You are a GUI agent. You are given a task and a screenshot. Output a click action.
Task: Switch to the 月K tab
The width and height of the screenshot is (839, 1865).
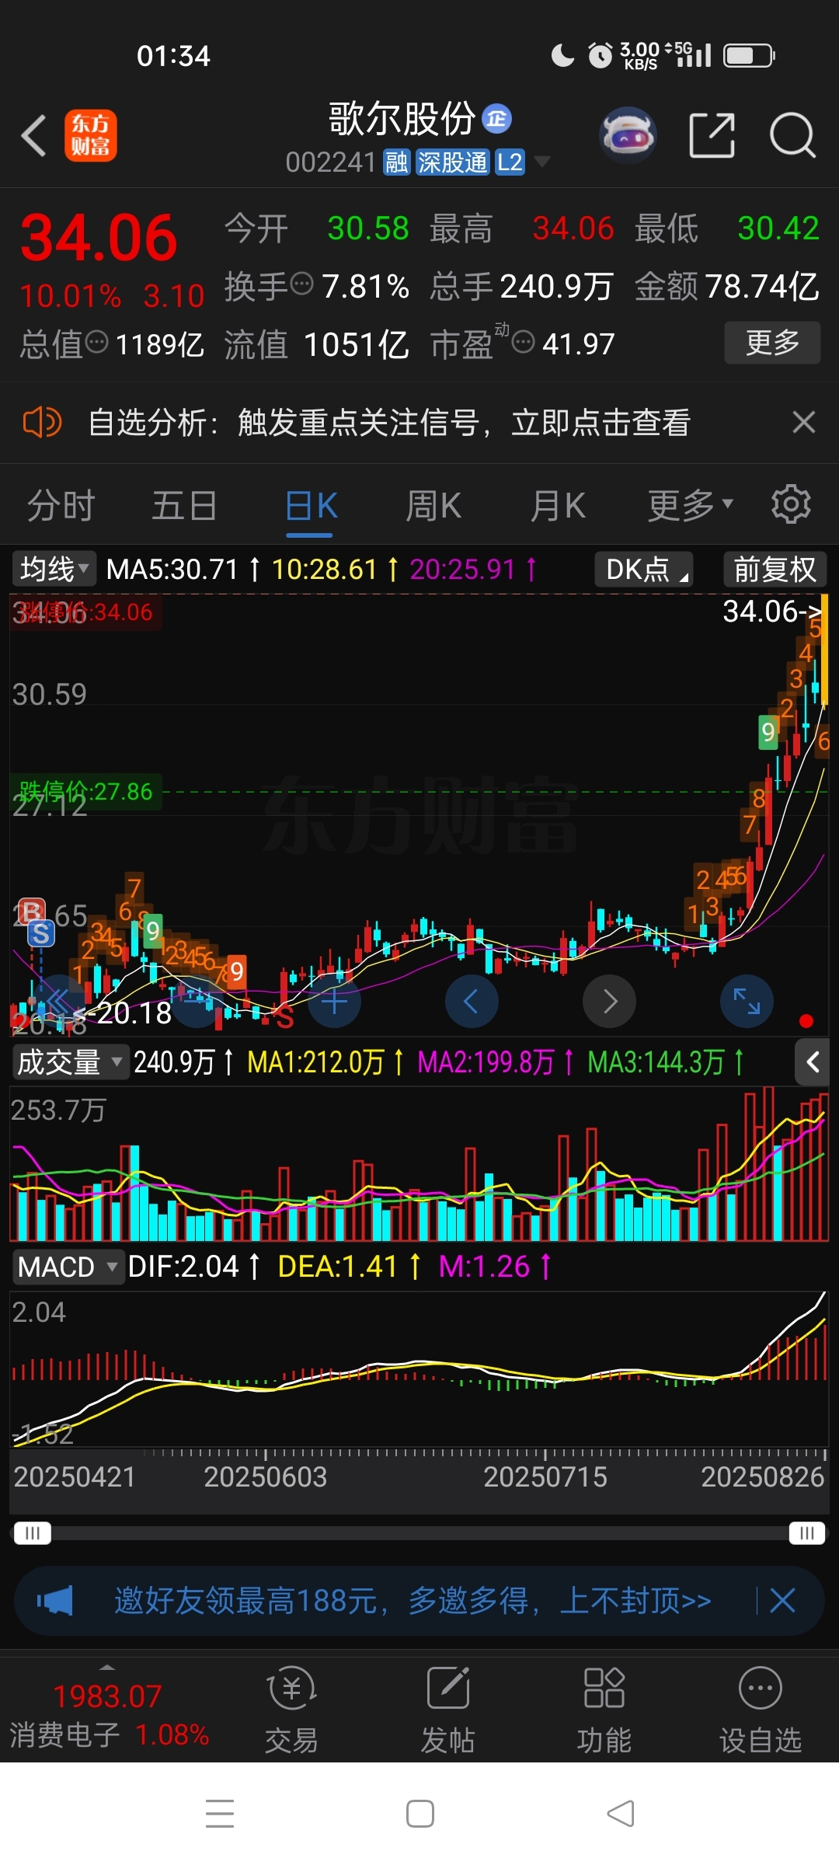tap(558, 506)
